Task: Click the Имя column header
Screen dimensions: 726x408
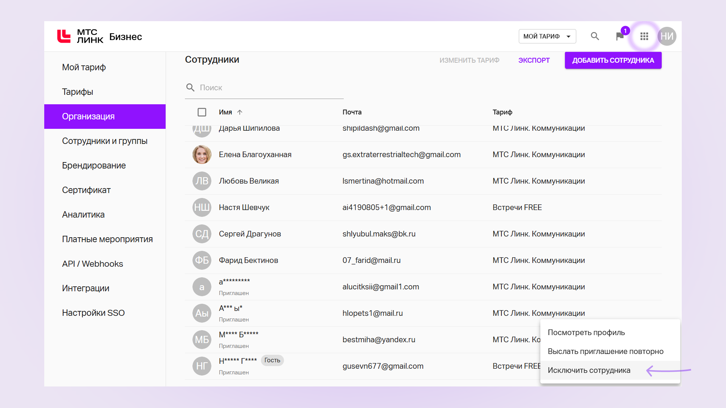Action: click(225, 112)
